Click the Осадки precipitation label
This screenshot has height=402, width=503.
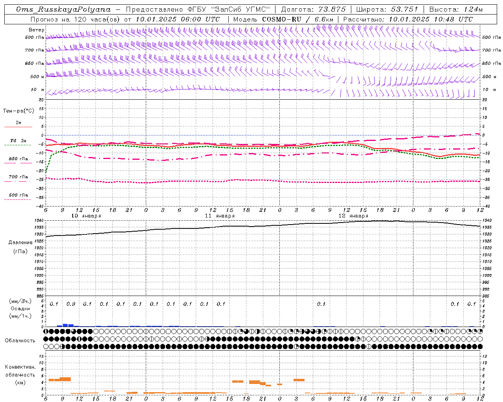click(20, 309)
